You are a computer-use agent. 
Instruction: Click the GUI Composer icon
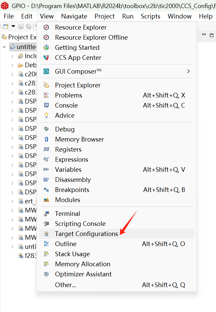pyautogui.click(x=46, y=71)
